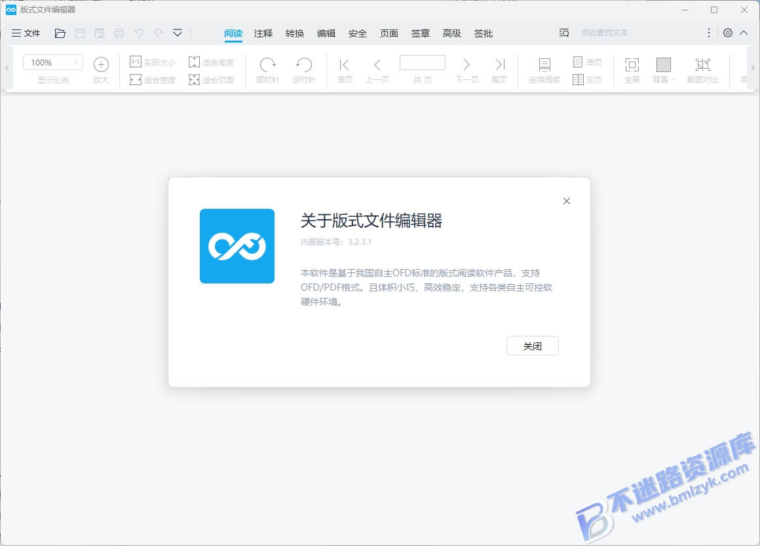Select 适合页面 fit page
The width and height of the screenshot is (760, 546).
(211, 79)
